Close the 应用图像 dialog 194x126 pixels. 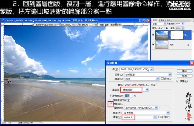[x=192, y=63]
